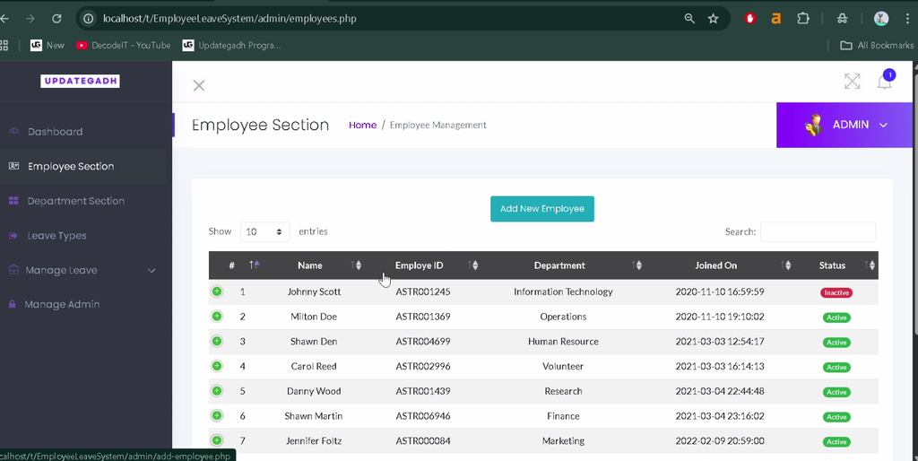Click the Home breadcrumb link
This screenshot has width=918, height=461.
pyautogui.click(x=362, y=125)
